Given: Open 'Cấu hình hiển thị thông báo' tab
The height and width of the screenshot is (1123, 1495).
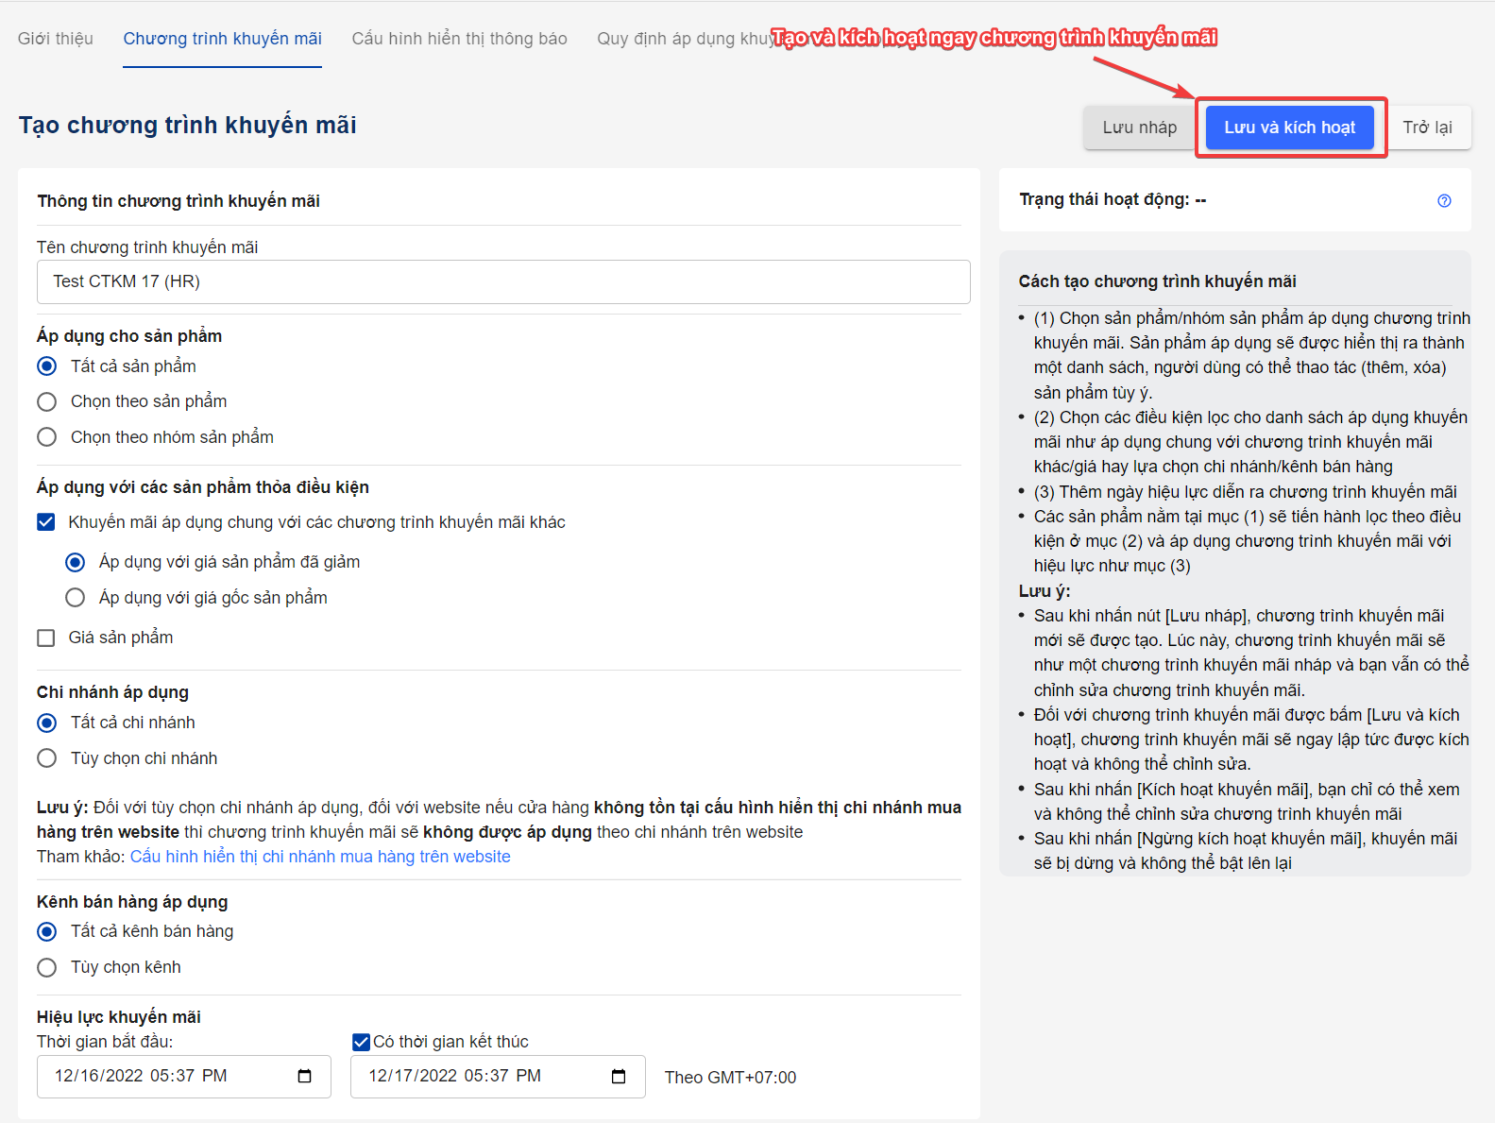Looking at the screenshot, I should pos(459,39).
